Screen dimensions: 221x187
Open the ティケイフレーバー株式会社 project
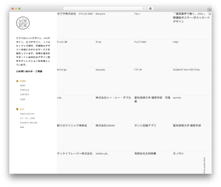pos(75,153)
